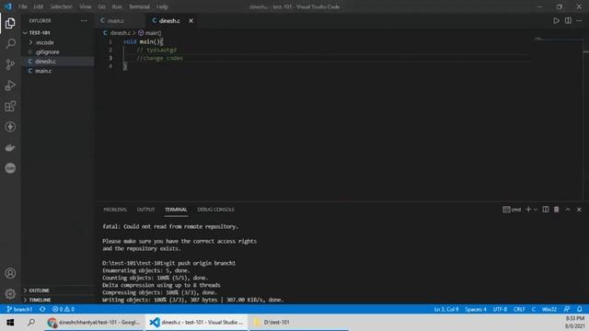
Task: Select language mode C in status bar
Action: tap(534, 309)
